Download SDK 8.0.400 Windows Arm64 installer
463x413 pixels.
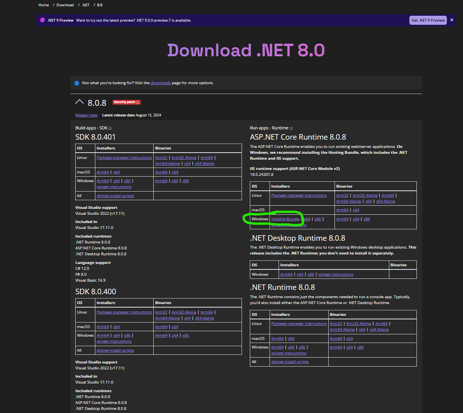(x=103, y=336)
